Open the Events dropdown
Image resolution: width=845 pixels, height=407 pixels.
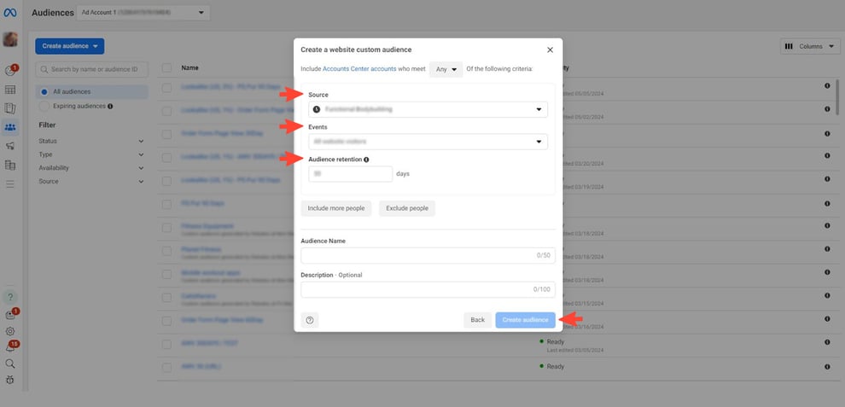click(x=428, y=142)
